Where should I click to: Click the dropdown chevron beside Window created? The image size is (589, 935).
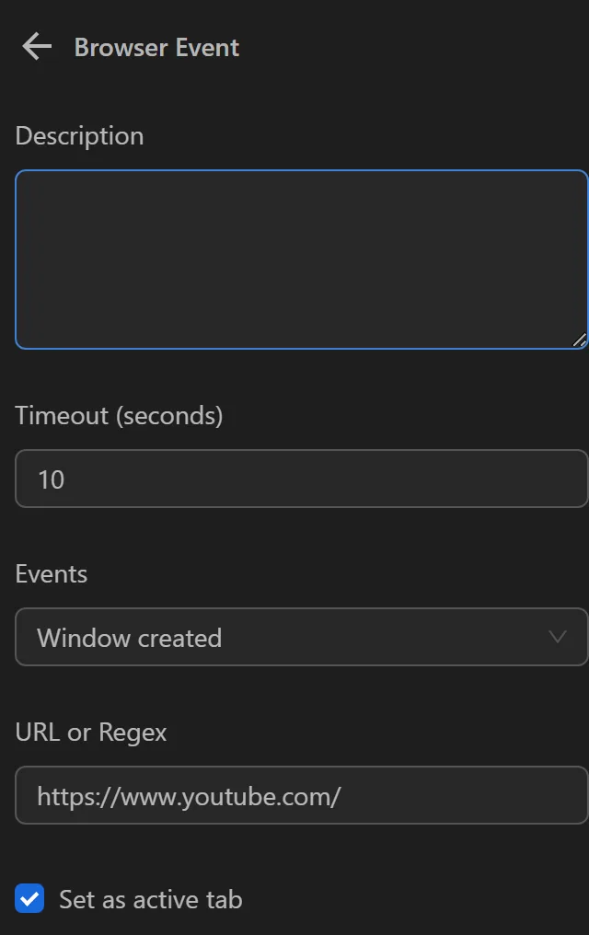point(556,637)
